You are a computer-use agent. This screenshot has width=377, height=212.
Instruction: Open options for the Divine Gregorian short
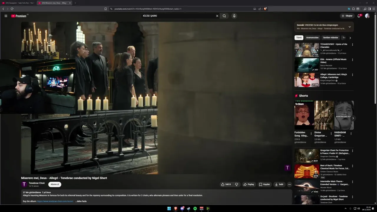331,133
